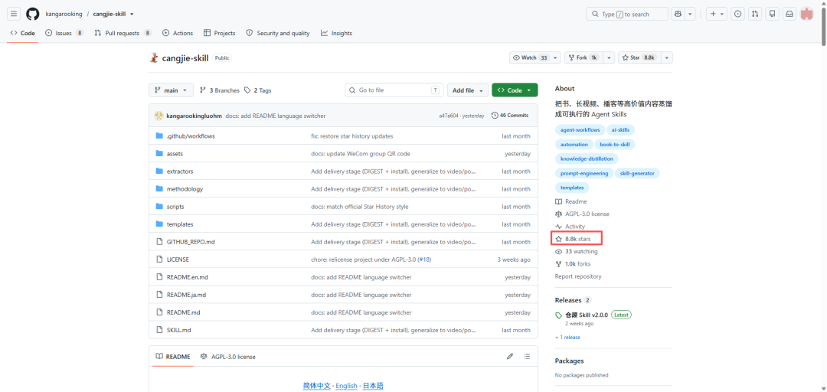
Task: Open the Watch notifications dropdown
Action: 534,57
